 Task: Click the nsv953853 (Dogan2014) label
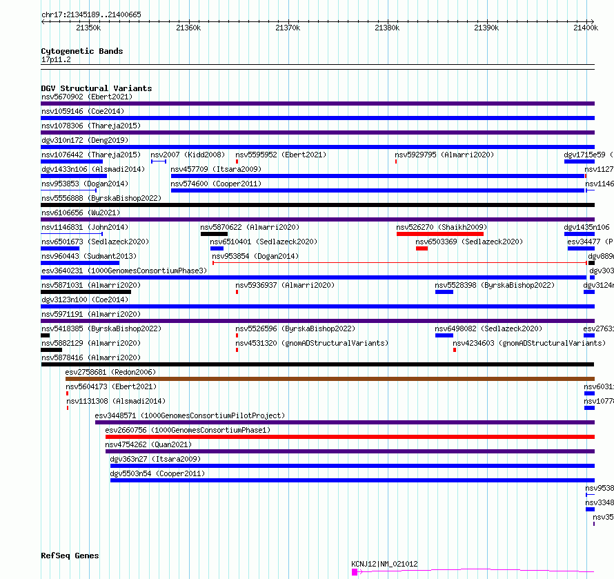(x=85, y=184)
